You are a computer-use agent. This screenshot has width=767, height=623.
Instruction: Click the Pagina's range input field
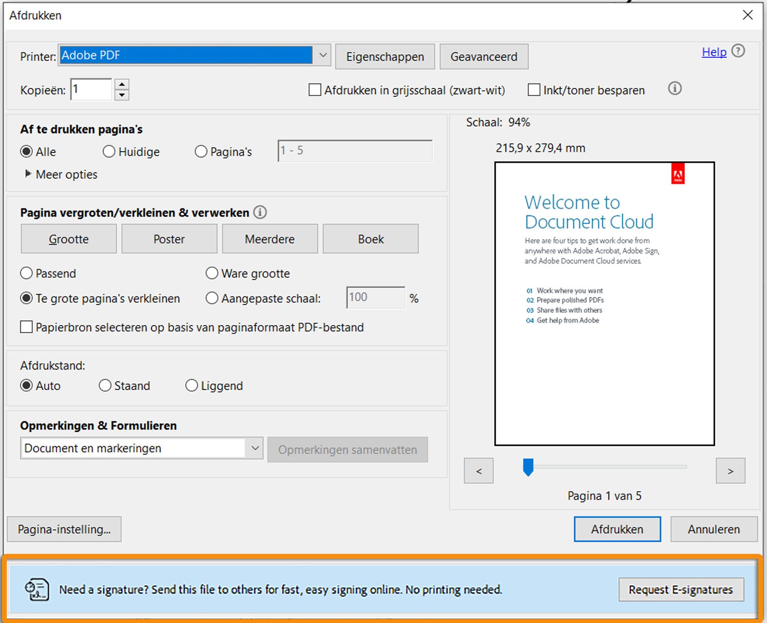tap(355, 151)
